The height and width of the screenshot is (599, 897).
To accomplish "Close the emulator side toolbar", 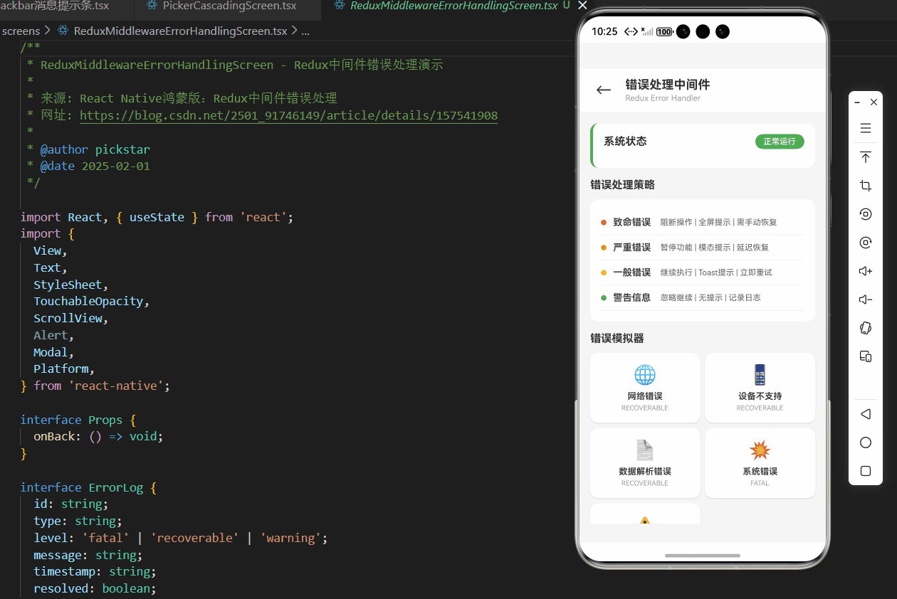I will pyautogui.click(x=874, y=102).
